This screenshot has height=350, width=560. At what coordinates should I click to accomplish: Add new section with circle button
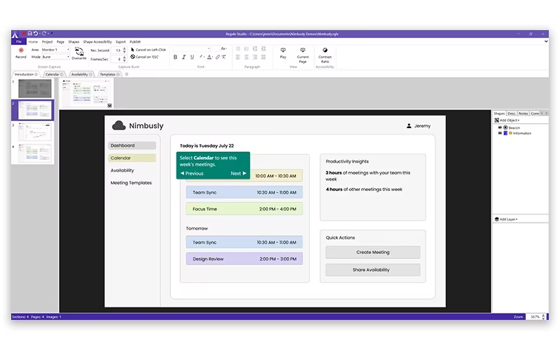(127, 74)
